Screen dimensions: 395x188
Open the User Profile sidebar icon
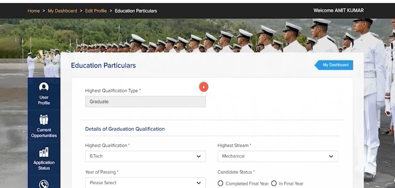tap(44, 87)
